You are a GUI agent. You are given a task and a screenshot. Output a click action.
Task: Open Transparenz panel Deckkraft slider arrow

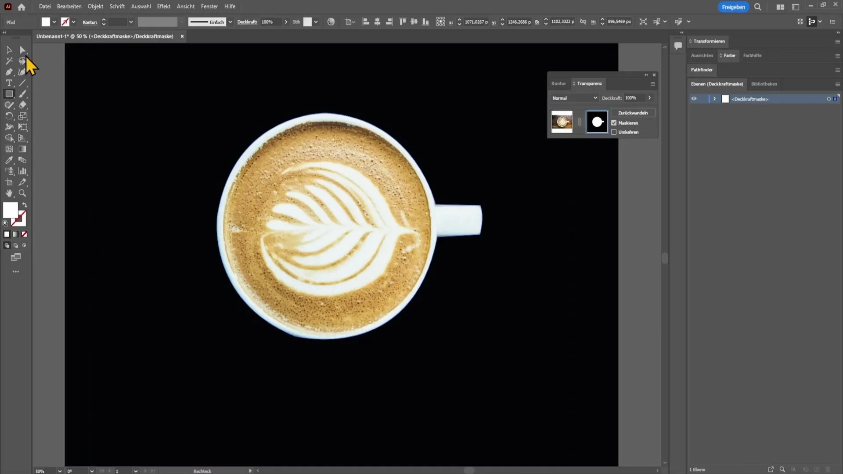tap(649, 98)
